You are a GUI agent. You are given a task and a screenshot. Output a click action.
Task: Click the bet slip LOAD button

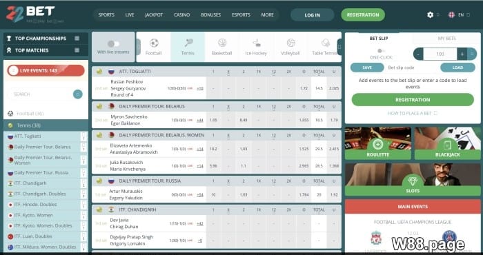pos(457,68)
